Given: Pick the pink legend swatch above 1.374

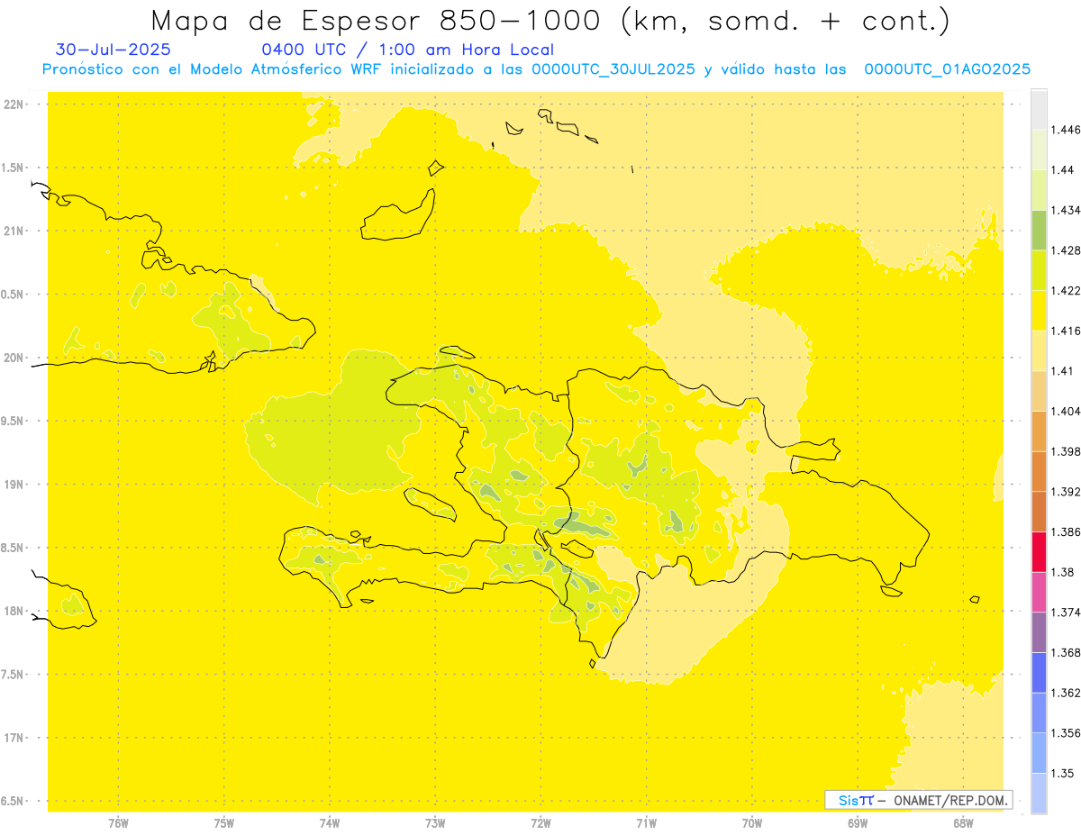Looking at the screenshot, I should 1039,592.
